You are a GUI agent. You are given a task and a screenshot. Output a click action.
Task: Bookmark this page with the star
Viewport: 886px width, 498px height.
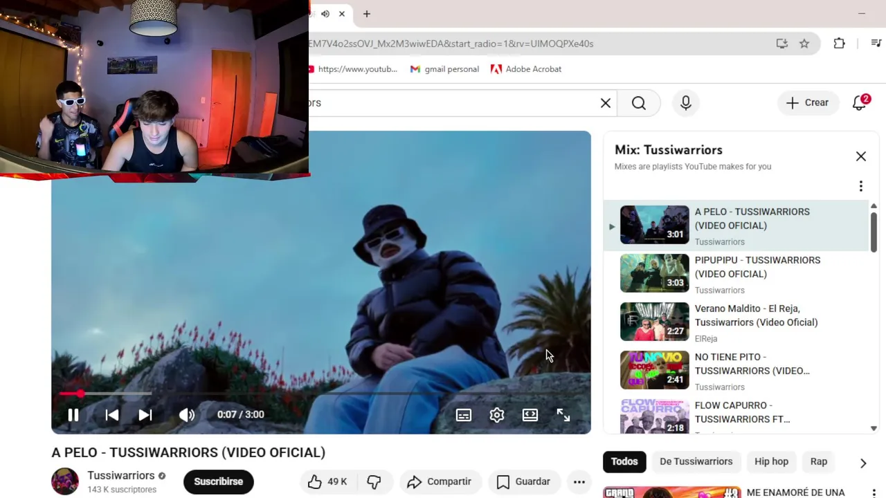(804, 44)
